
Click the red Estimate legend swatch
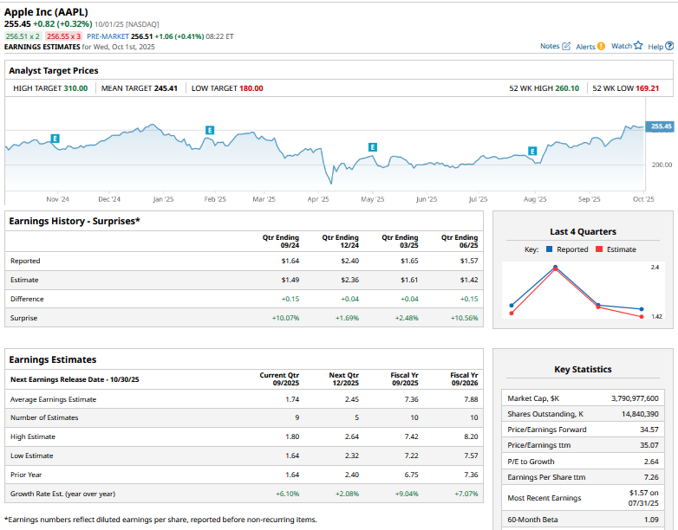click(x=597, y=249)
